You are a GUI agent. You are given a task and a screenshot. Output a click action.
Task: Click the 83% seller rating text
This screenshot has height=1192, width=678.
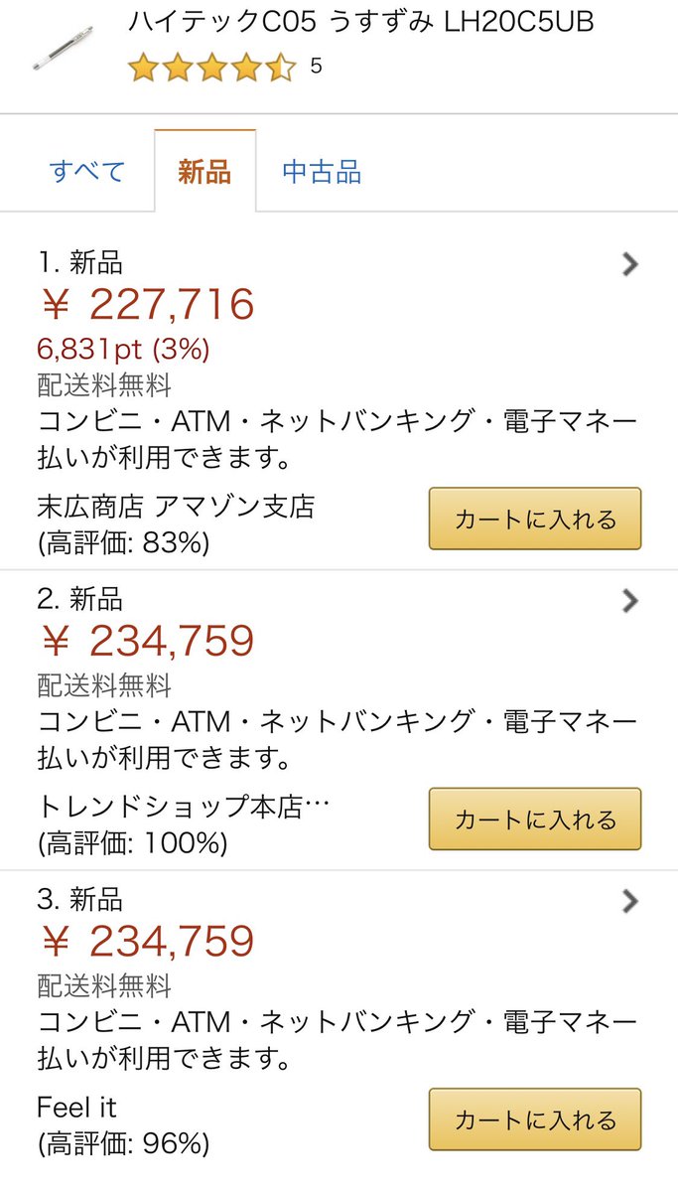124,543
